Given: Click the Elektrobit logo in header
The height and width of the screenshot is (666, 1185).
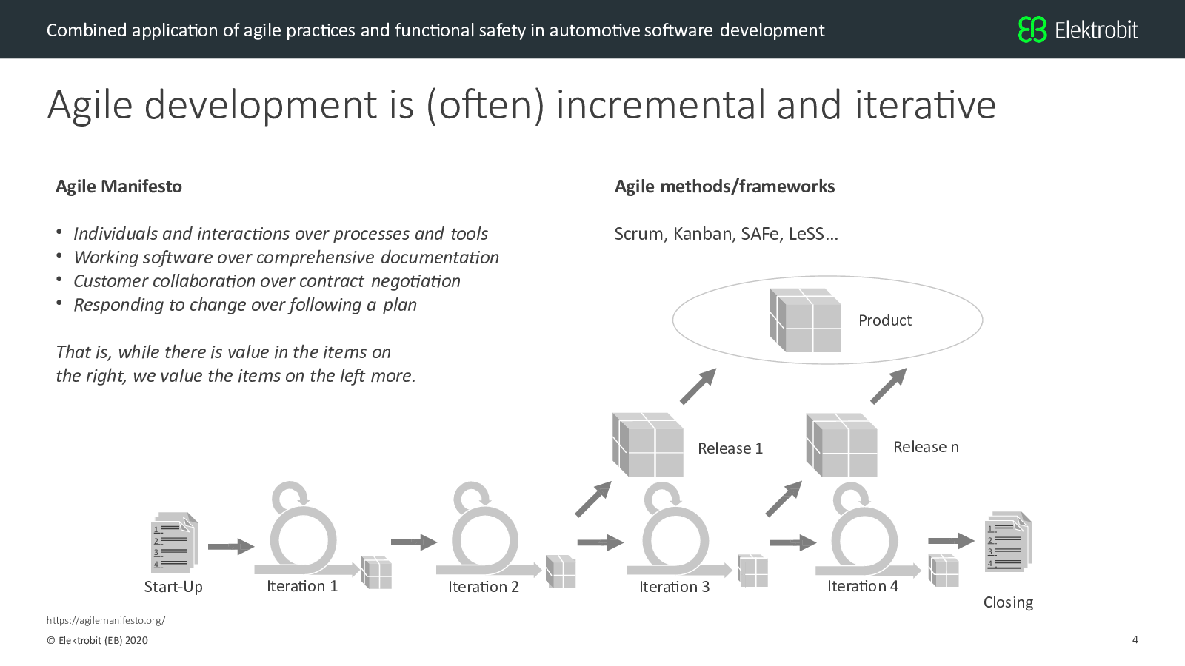Looking at the screenshot, I should (x=1078, y=30).
